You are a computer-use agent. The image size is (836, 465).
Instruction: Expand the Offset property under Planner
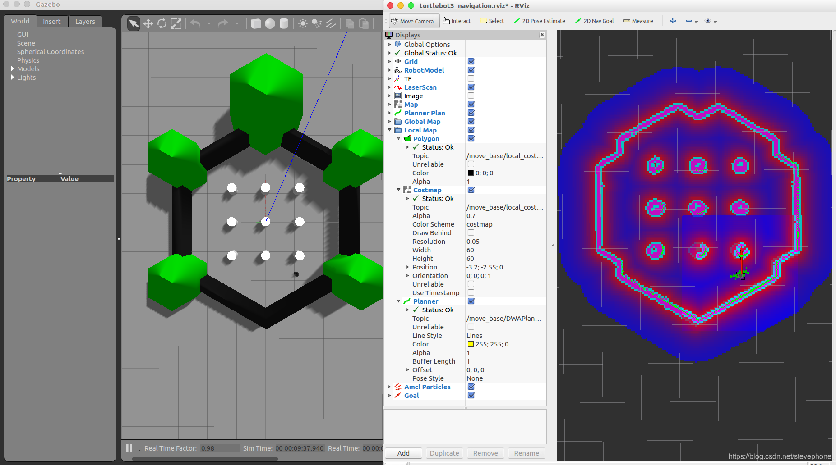click(x=407, y=369)
